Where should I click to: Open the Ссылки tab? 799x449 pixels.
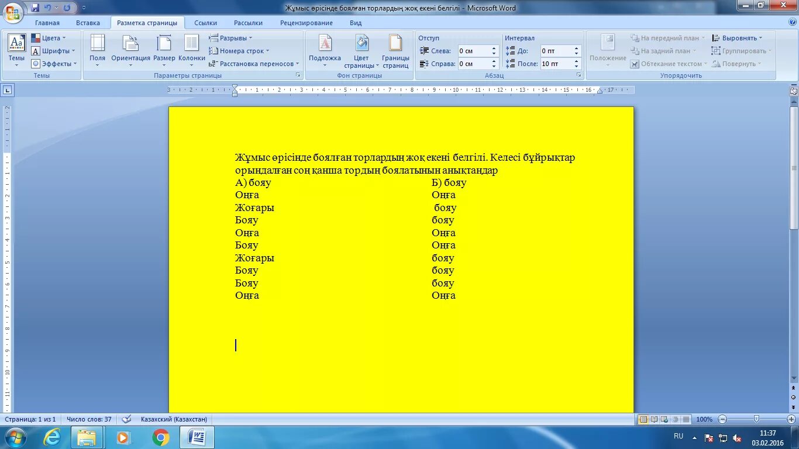(x=205, y=23)
